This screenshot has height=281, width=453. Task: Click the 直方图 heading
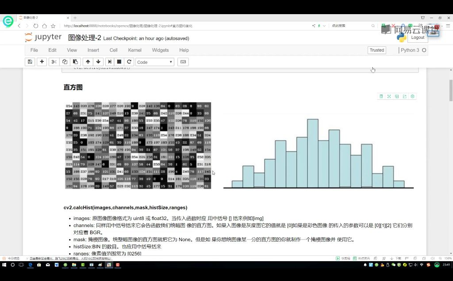tap(73, 87)
